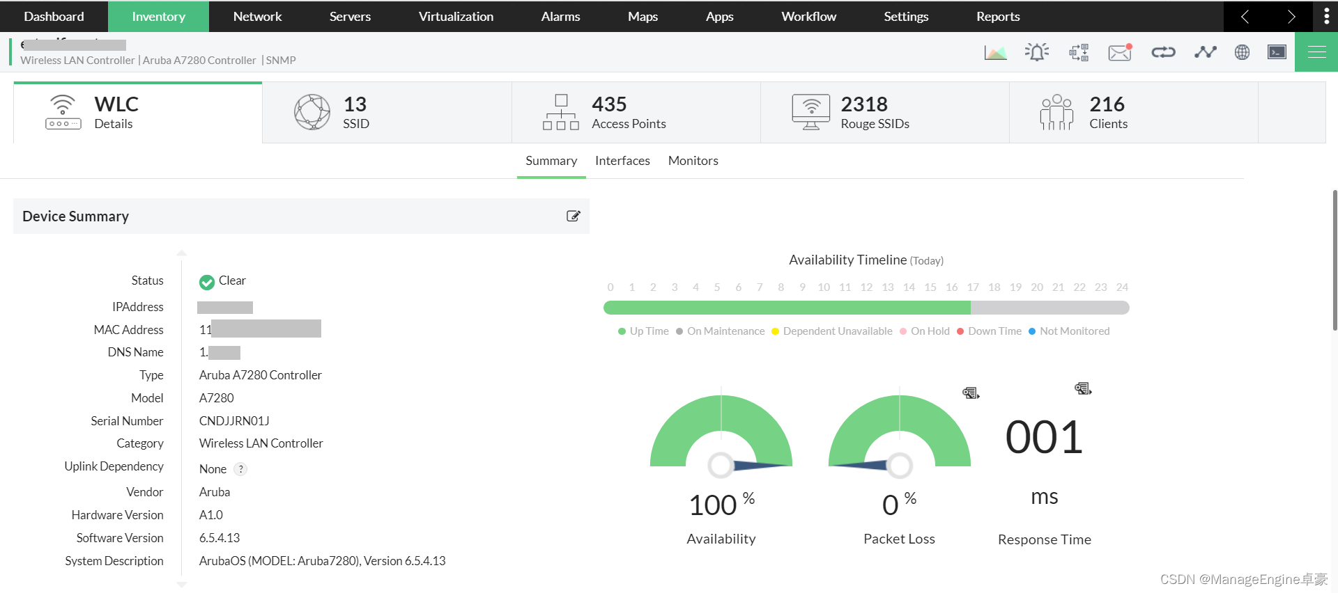Click the Uplink Dependency help question mark
Viewport: 1338px width, 593px height.
coord(240,469)
